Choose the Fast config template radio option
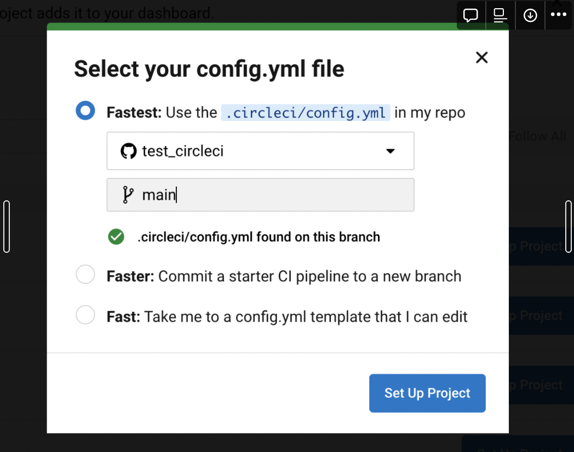574x452 pixels. click(85, 315)
